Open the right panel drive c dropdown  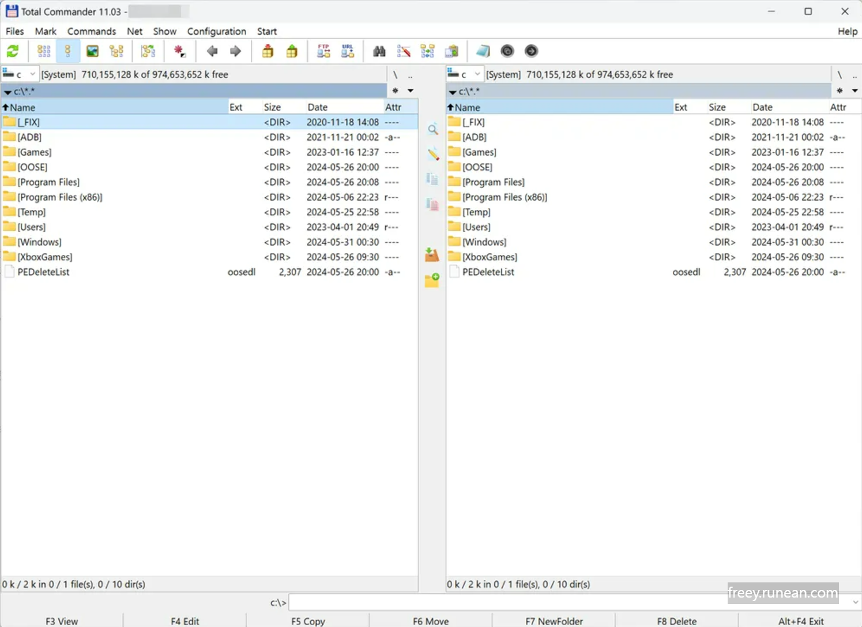pos(465,74)
